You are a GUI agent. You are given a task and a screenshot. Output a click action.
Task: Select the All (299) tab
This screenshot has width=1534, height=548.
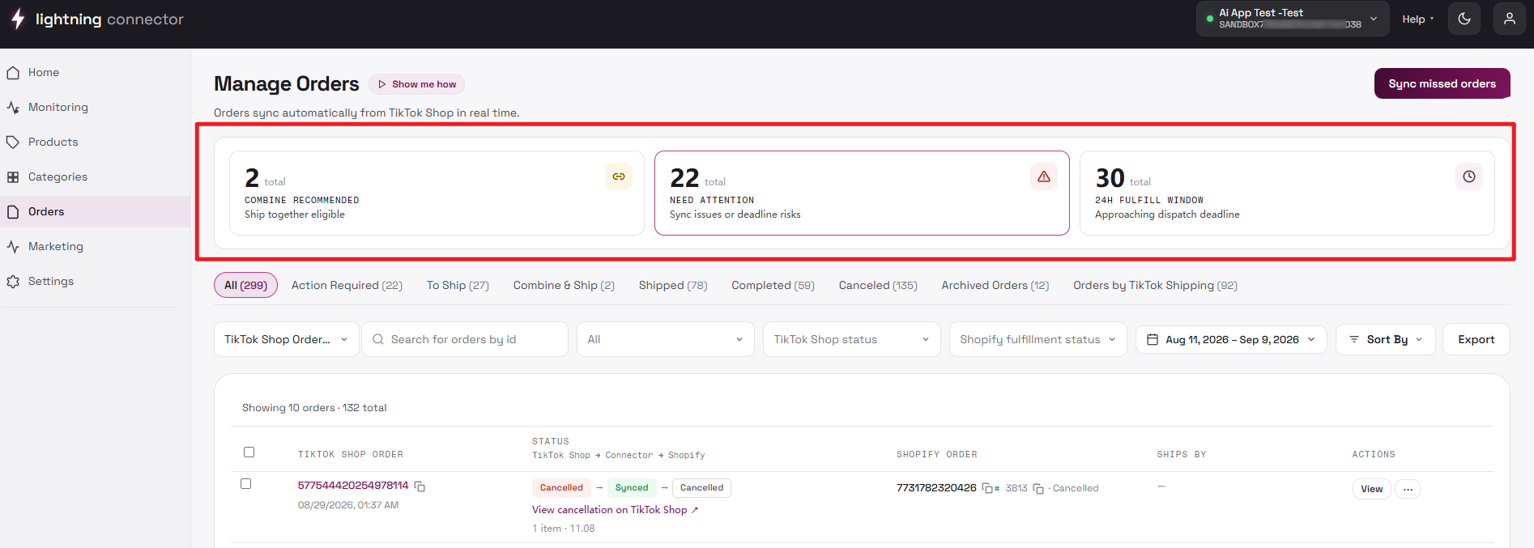click(245, 285)
